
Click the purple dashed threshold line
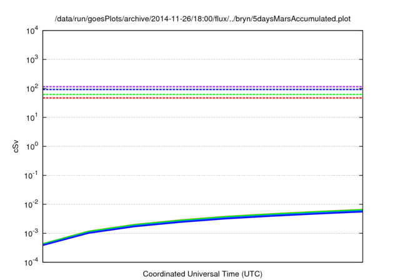coord(202,87)
